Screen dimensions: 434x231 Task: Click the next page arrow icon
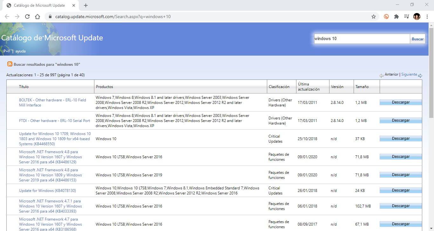[420, 76]
